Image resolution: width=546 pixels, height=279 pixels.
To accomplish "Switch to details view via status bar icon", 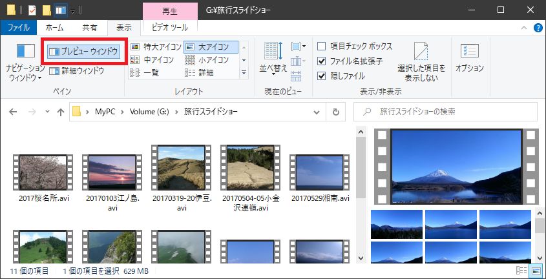I will point(521,271).
